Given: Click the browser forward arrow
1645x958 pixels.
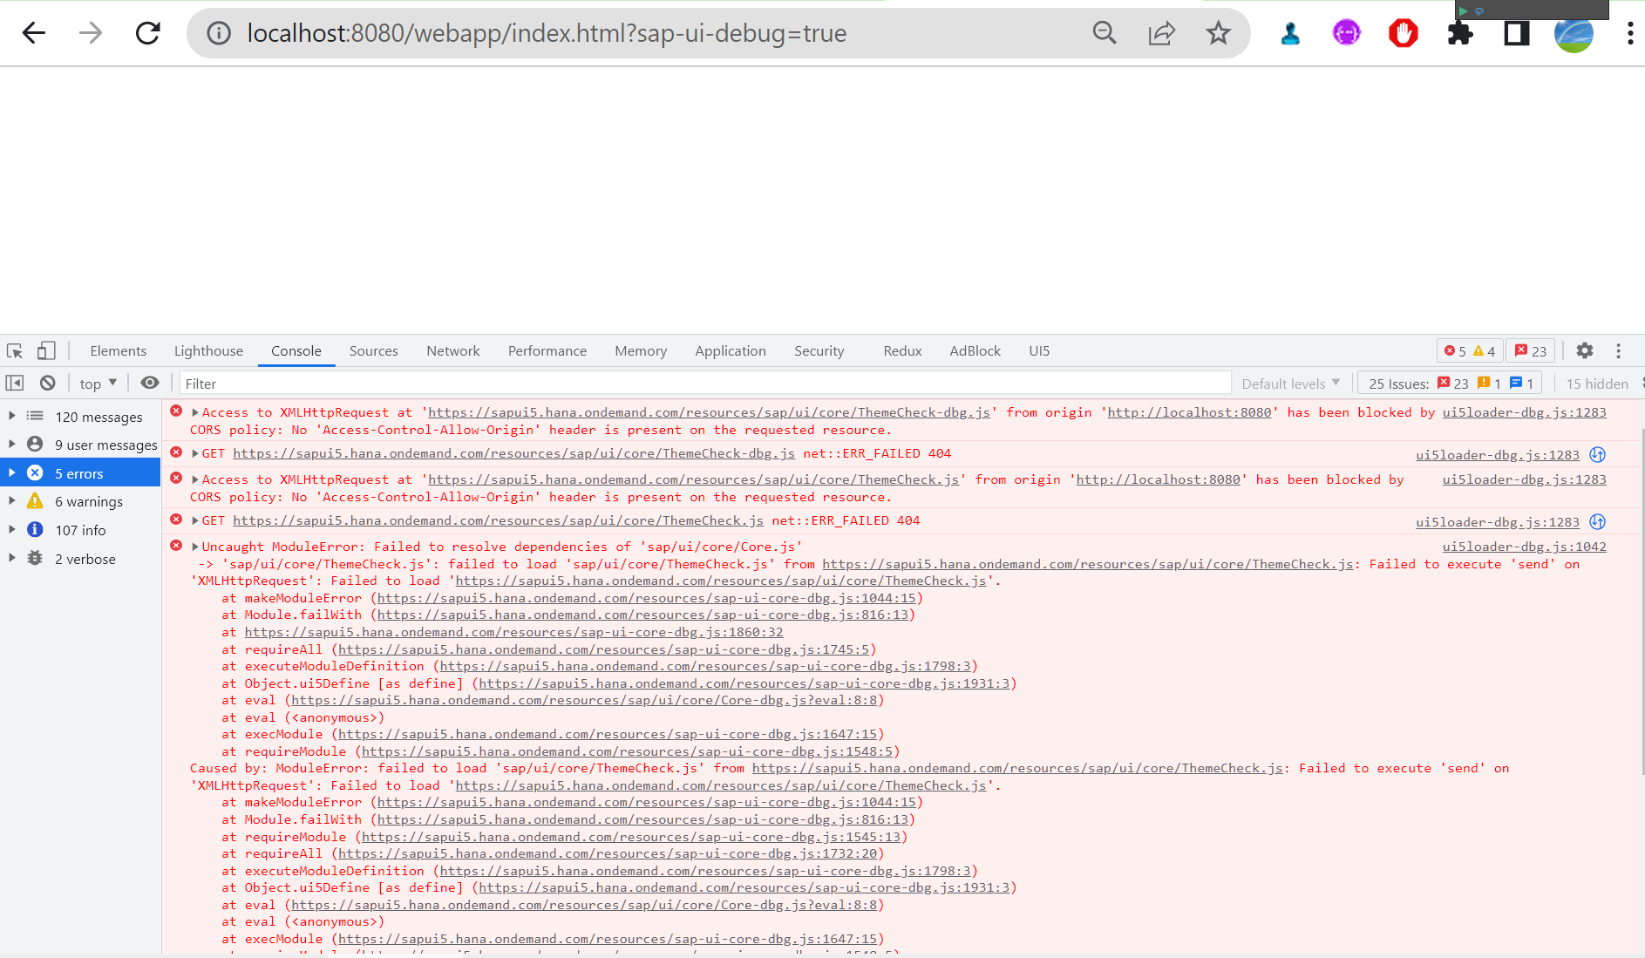Looking at the screenshot, I should [x=91, y=33].
